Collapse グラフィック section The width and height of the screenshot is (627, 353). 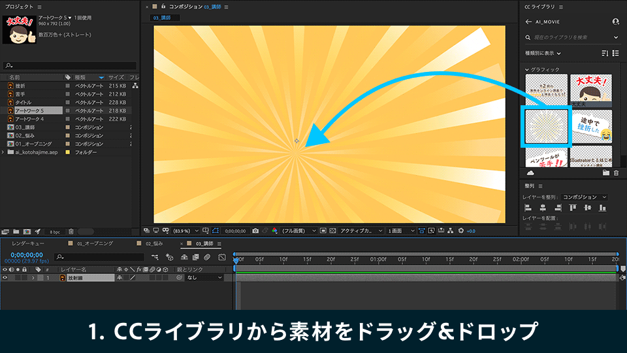pos(526,70)
